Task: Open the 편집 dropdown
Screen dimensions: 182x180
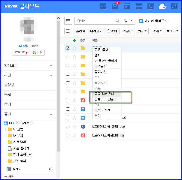Action: 142,31
